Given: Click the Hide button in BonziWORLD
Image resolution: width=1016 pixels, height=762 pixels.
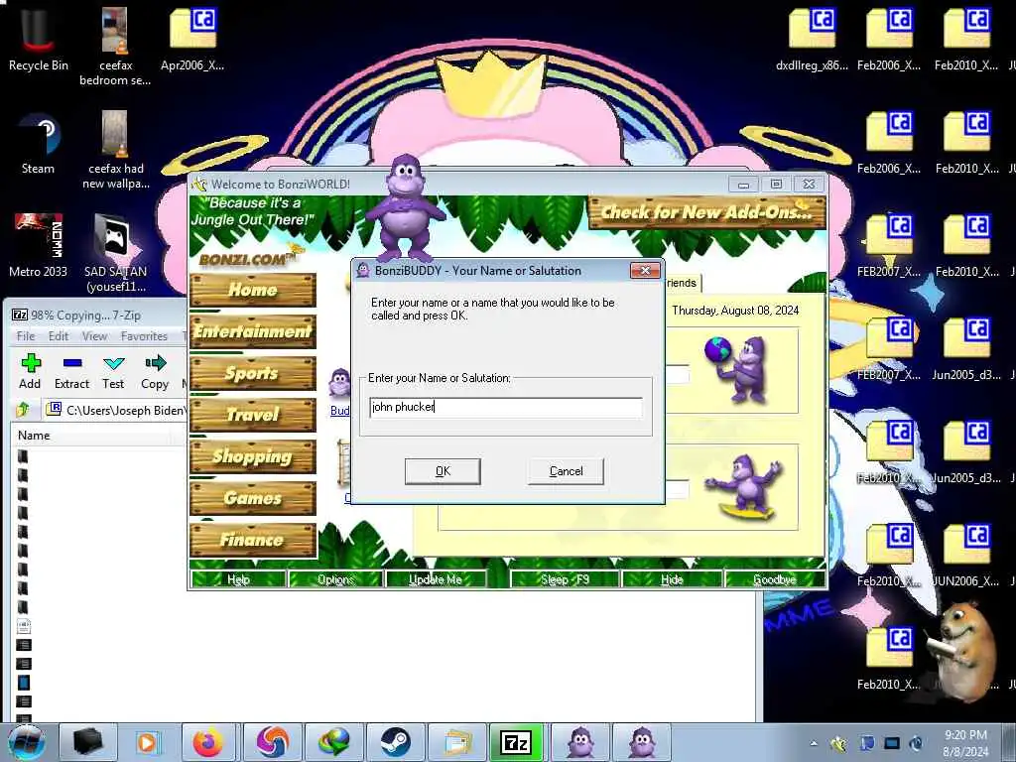Looking at the screenshot, I should click(x=672, y=579).
